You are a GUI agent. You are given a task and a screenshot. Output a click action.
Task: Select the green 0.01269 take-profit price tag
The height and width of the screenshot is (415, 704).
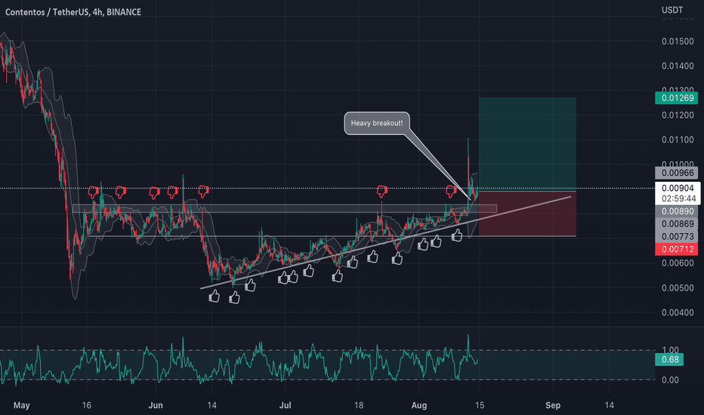677,98
